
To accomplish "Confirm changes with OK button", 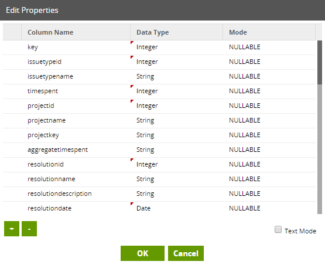I will tap(143, 253).
